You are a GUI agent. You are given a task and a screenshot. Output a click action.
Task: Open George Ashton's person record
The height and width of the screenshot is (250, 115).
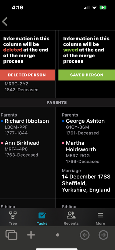point(85,121)
